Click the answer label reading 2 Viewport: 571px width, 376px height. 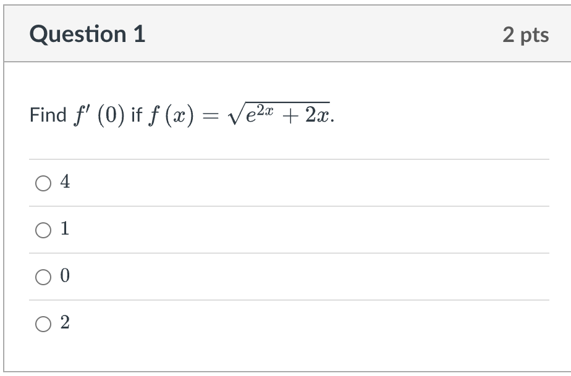(x=64, y=322)
